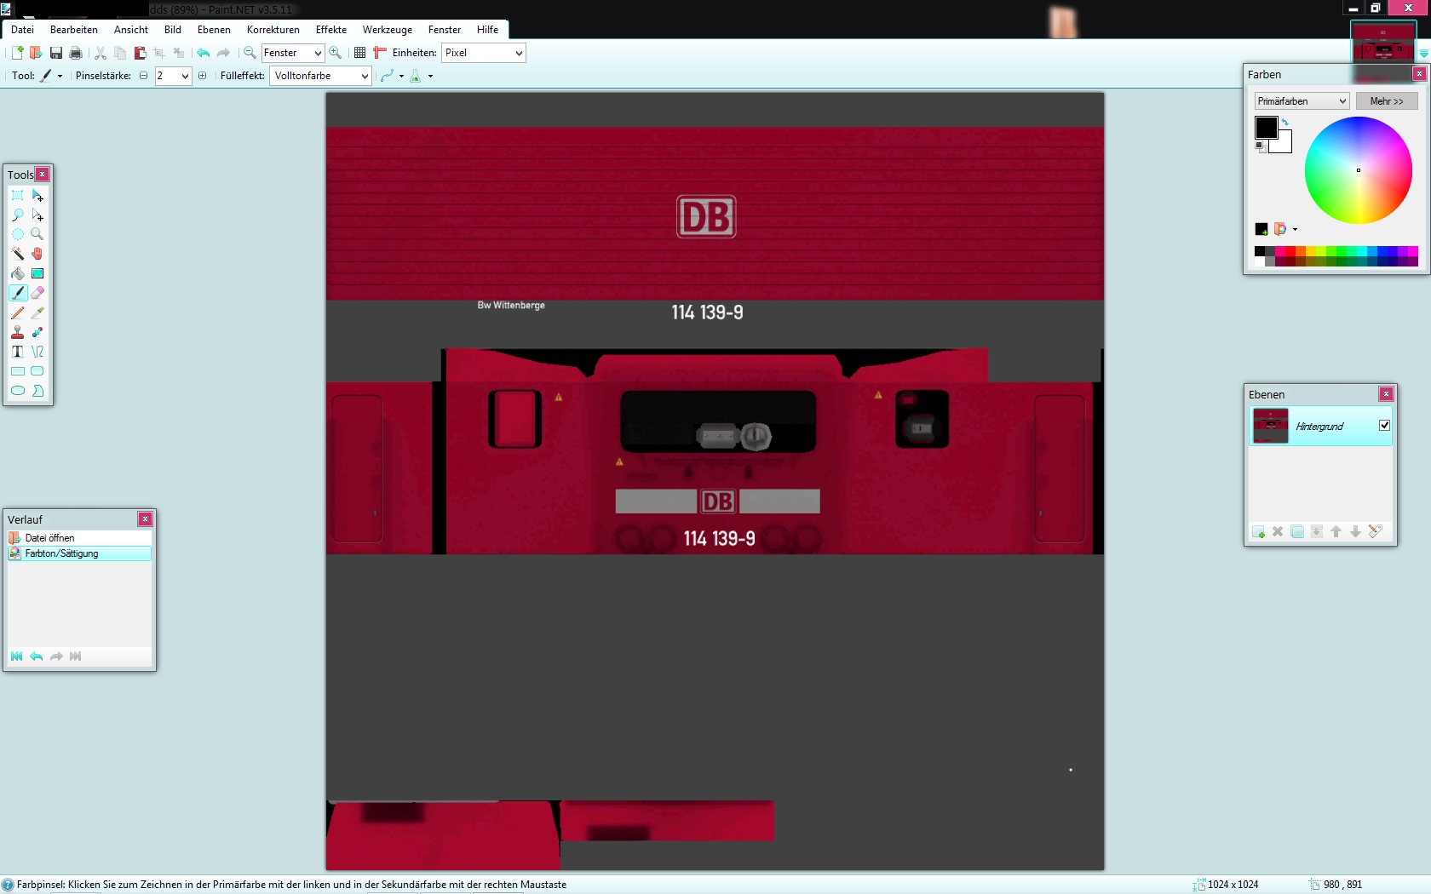Toggle the rulers display
The height and width of the screenshot is (894, 1431).
[x=380, y=53]
